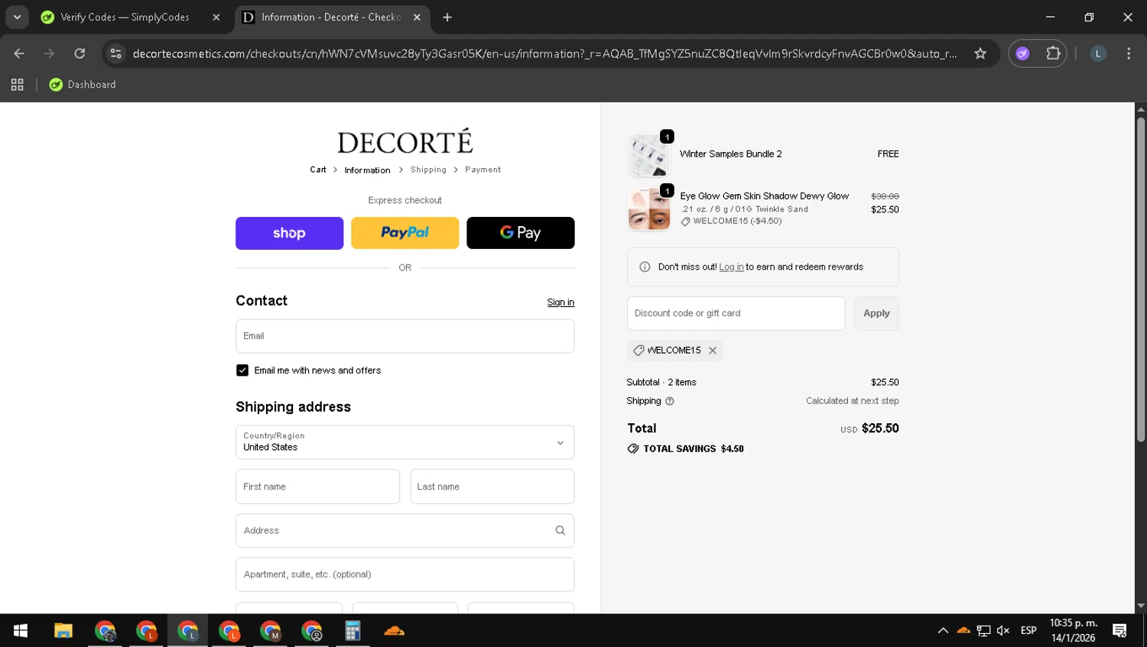Screen dimensions: 1147x647
Task: Remove the WELCOME15 discount code
Action: (x=712, y=351)
